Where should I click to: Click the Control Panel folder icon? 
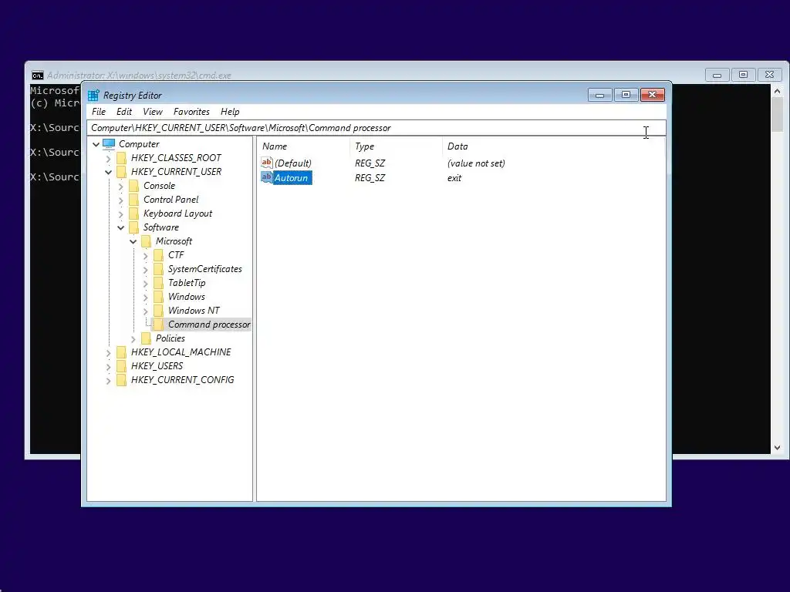tap(134, 200)
